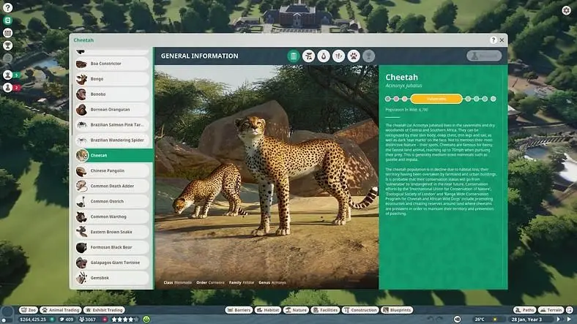Click the last conservation status dot
This screenshot has width=577, height=324.
[493, 99]
